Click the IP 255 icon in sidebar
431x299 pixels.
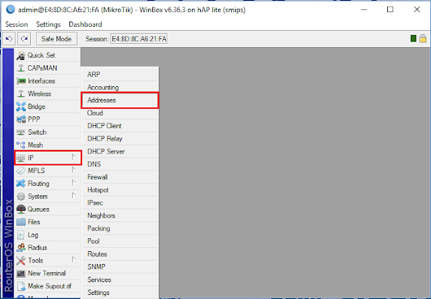tap(21, 158)
